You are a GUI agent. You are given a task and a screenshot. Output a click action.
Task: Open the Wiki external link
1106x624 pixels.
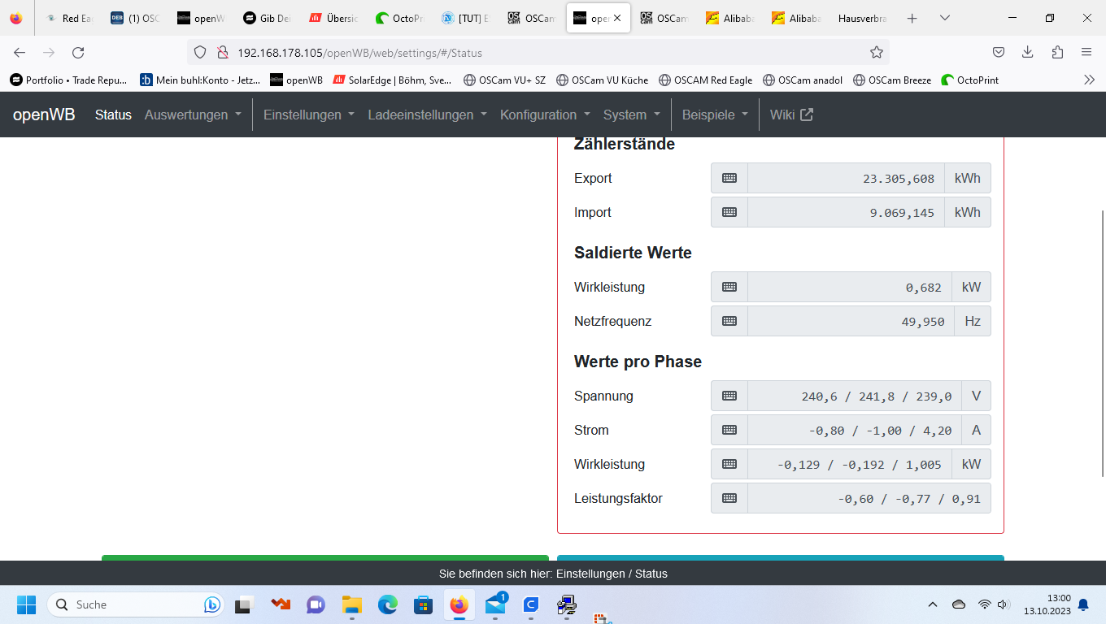[791, 115]
